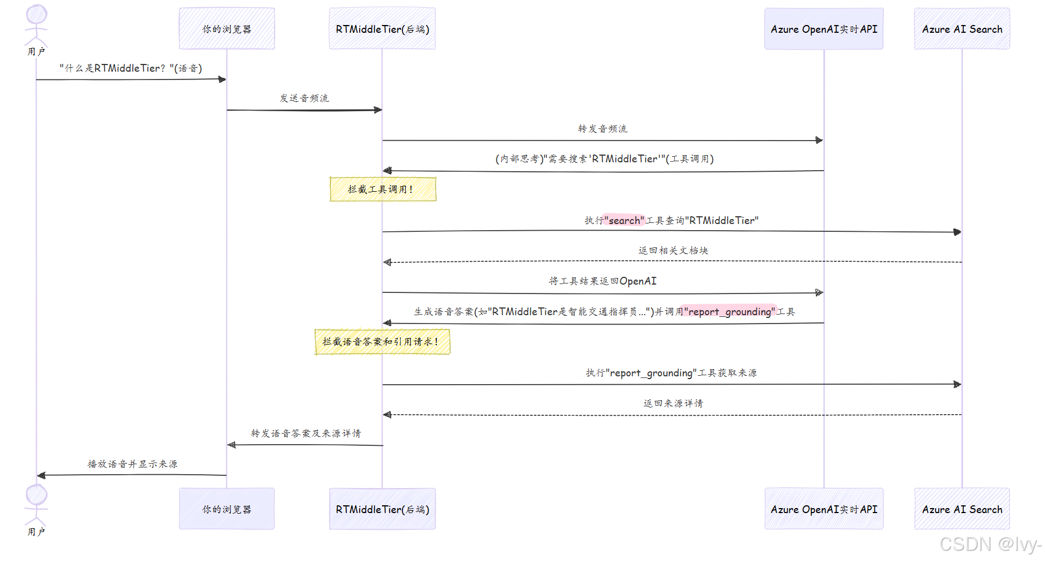Click the bottom Azure OpenAI实时API box
The height and width of the screenshot is (562, 1045).
(824, 509)
